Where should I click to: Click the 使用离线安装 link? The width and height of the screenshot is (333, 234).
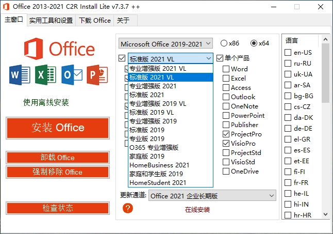pos(46,102)
